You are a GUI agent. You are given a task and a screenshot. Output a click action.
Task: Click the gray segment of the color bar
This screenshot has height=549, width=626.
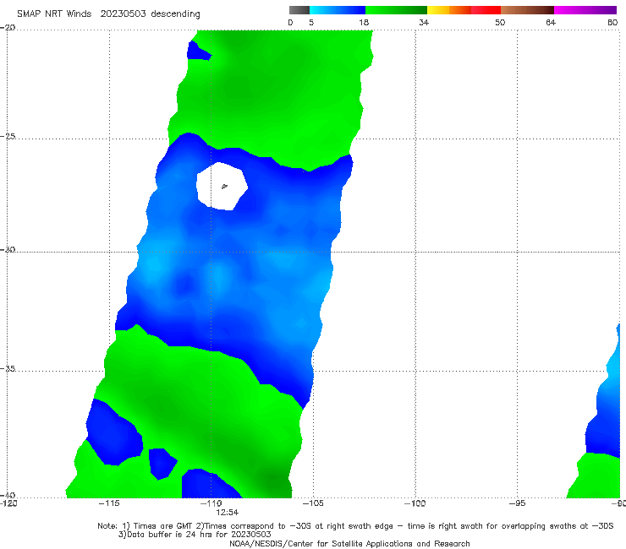299,10
